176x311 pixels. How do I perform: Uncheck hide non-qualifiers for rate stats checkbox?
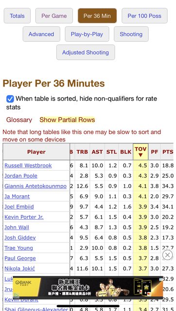pos(10,99)
